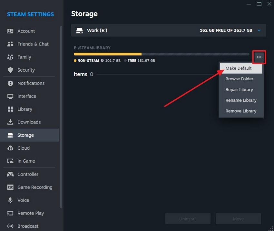274x231 pixels.
Task: Select the Voice microphone icon
Action: click(x=10, y=200)
